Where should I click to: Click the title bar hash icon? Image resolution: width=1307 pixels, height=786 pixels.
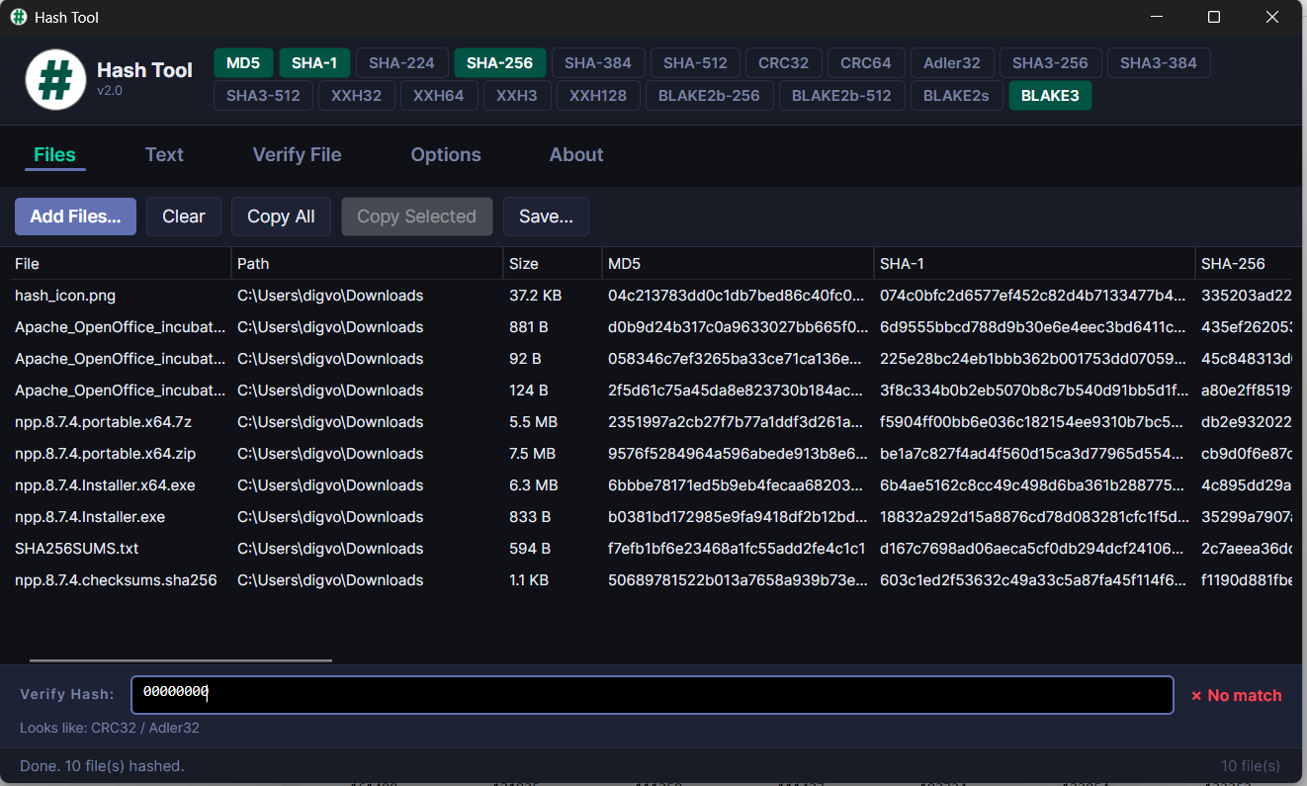coord(17,17)
